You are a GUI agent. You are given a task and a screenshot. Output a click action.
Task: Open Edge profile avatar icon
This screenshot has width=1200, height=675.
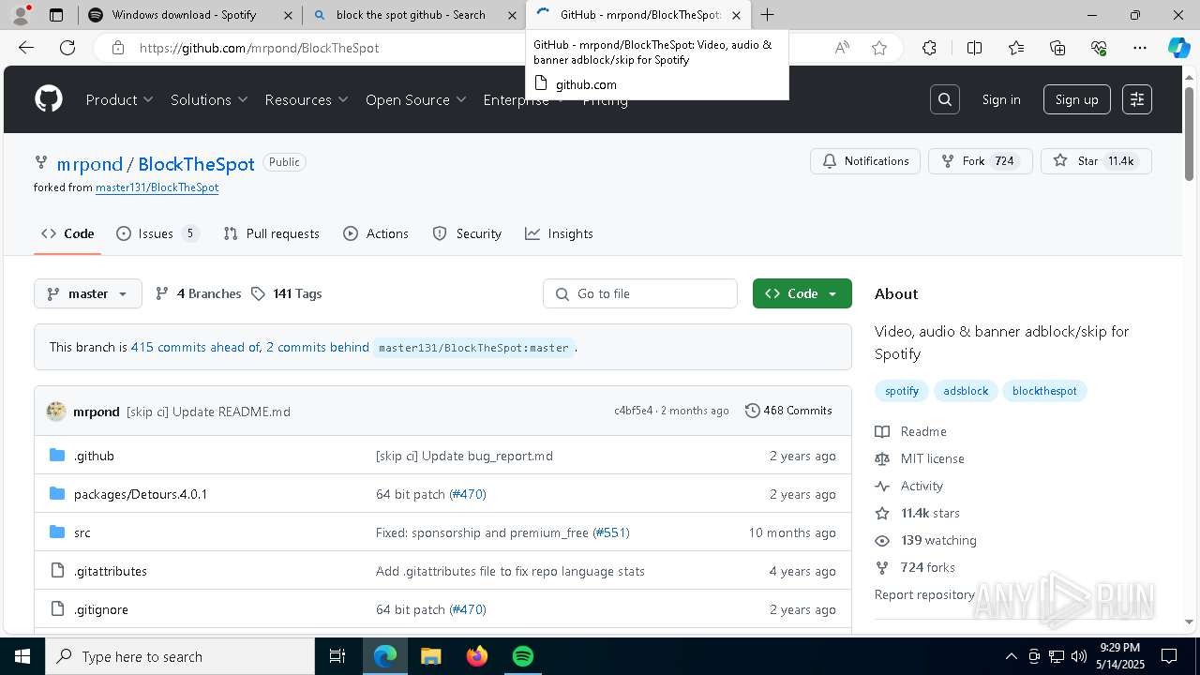click(x=21, y=15)
